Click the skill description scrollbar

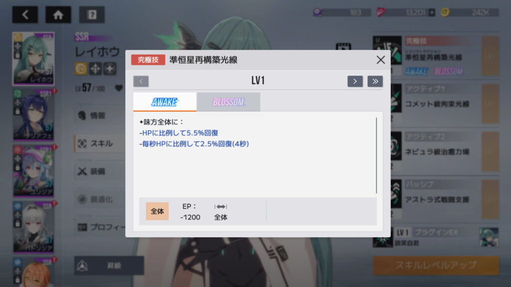coord(376,155)
